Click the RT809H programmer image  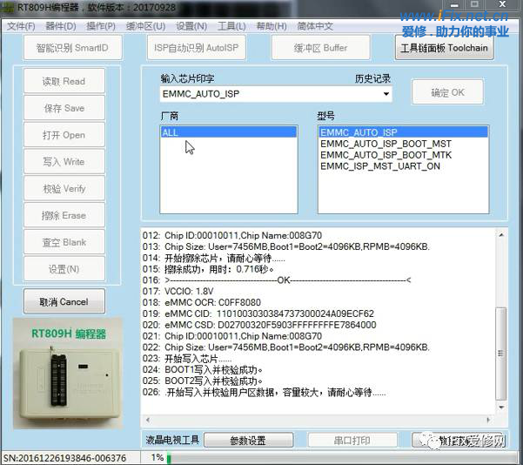pos(68,374)
